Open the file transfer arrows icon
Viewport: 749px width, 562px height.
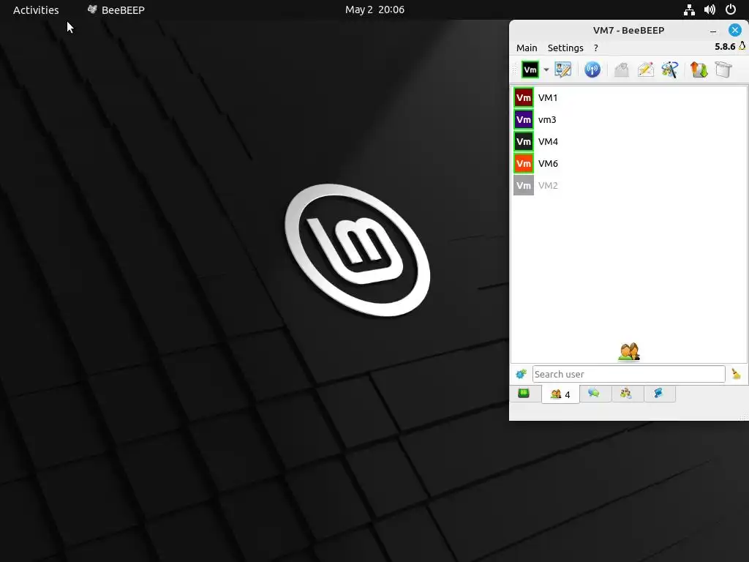click(x=699, y=70)
